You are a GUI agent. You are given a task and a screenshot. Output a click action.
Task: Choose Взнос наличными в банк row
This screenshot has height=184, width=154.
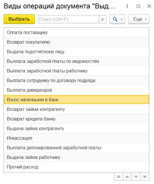click(x=76, y=100)
